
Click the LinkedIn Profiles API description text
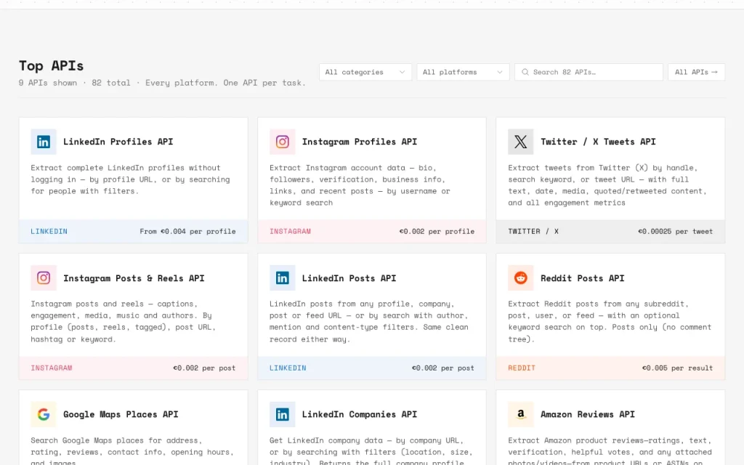[131, 179]
